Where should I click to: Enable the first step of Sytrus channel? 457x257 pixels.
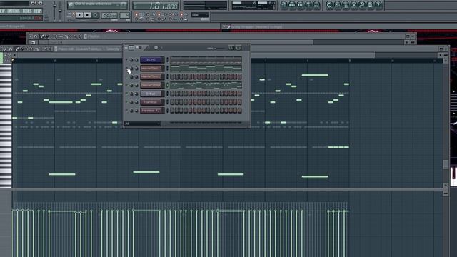[172, 94]
